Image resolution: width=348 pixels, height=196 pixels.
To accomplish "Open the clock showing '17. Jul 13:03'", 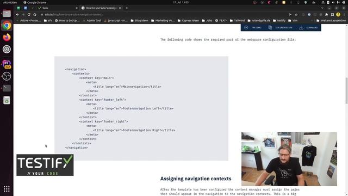I will (181, 2).
